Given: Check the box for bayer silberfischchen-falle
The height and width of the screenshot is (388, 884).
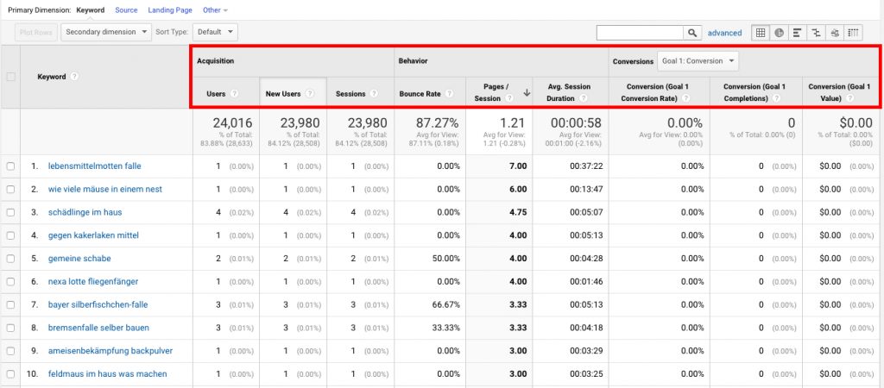Looking at the screenshot, I should point(10,304).
